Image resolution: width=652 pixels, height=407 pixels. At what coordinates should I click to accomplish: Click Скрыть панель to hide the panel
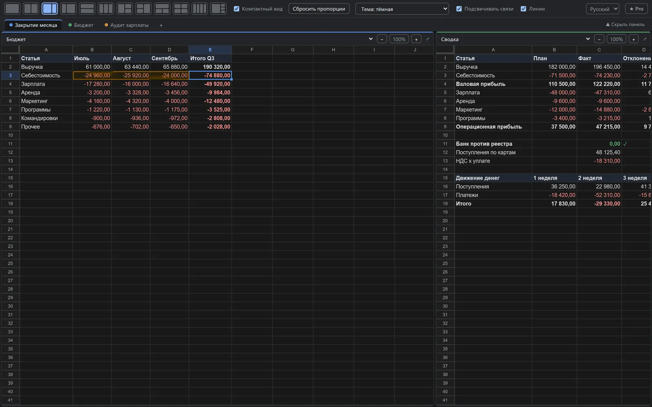click(x=625, y=24)
